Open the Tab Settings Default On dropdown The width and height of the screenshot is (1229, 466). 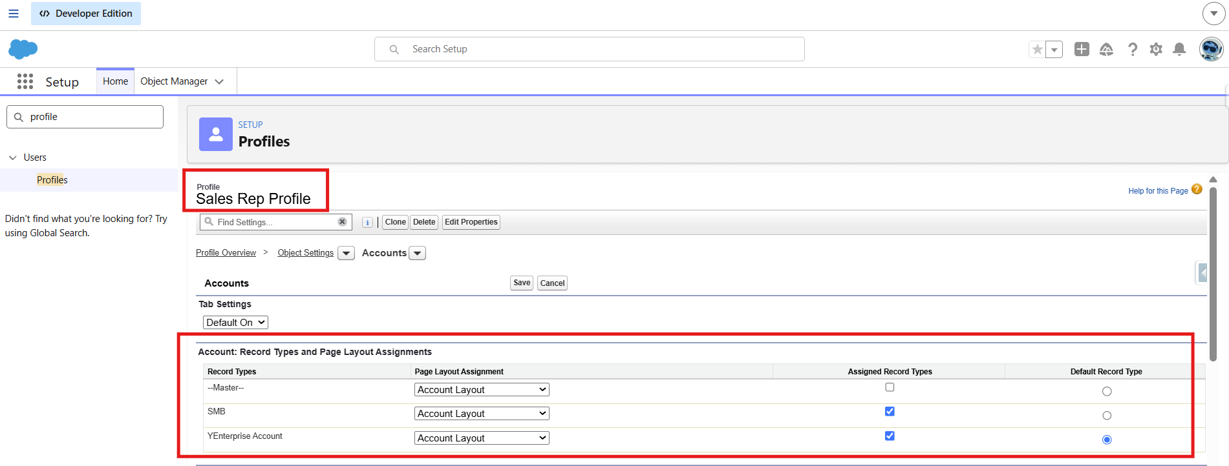pos(235,323)
